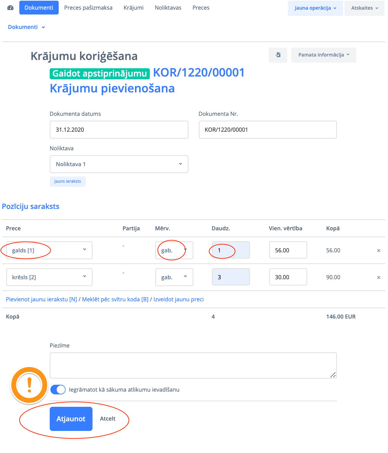The image size is (388, 453).
Task: Click the Daudz. column header
Action: (221, 228)
